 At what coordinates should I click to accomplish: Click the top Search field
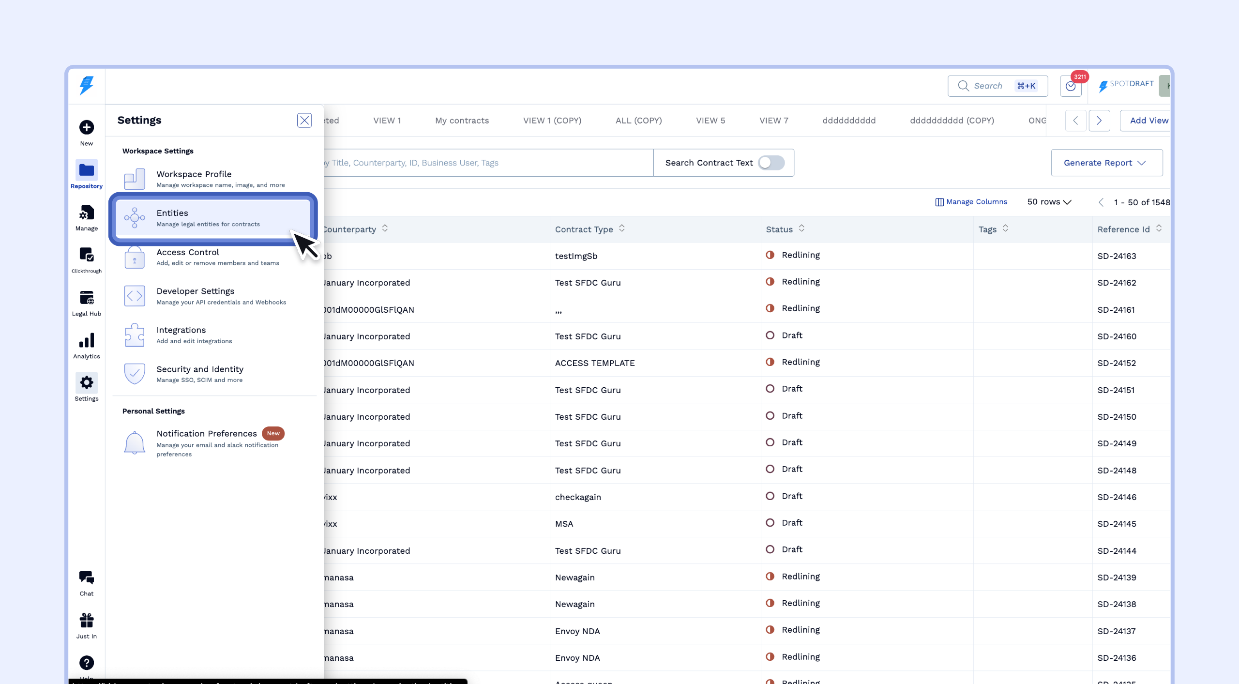(997, 86)
